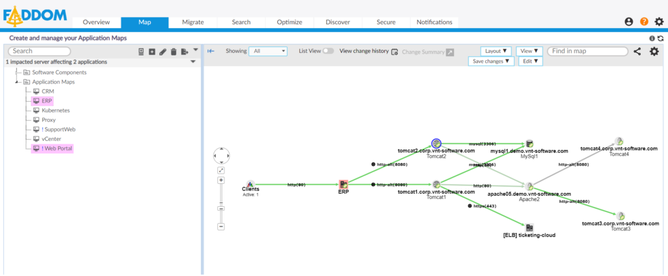Viewport: 668px width, 276px height.
Task: Switch to the Notifications tab
Action: click(x=434, y=22)
